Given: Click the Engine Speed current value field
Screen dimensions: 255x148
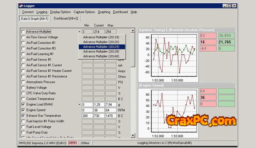Looking at the screenshot, I should pos(99,110).
